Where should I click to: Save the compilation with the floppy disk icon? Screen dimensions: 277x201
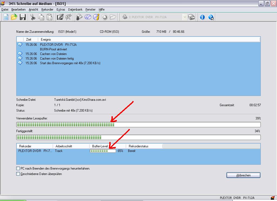pyautogui.click(x=23, y=17)
